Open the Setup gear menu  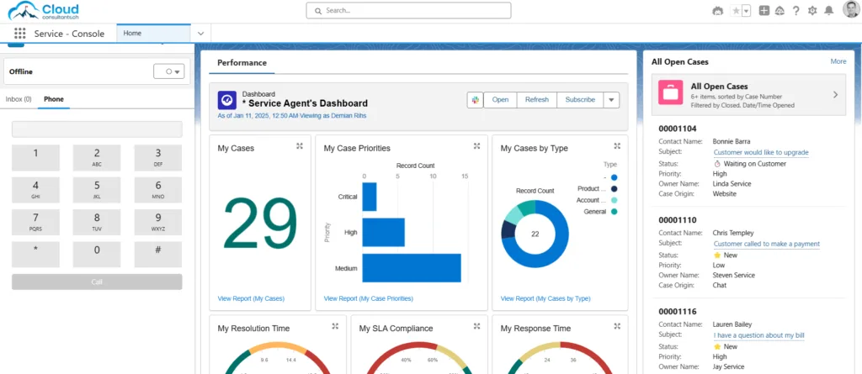tap(812, 11)
